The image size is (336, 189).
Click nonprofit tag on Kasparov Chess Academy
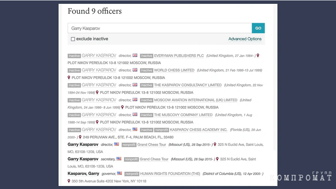161,130
